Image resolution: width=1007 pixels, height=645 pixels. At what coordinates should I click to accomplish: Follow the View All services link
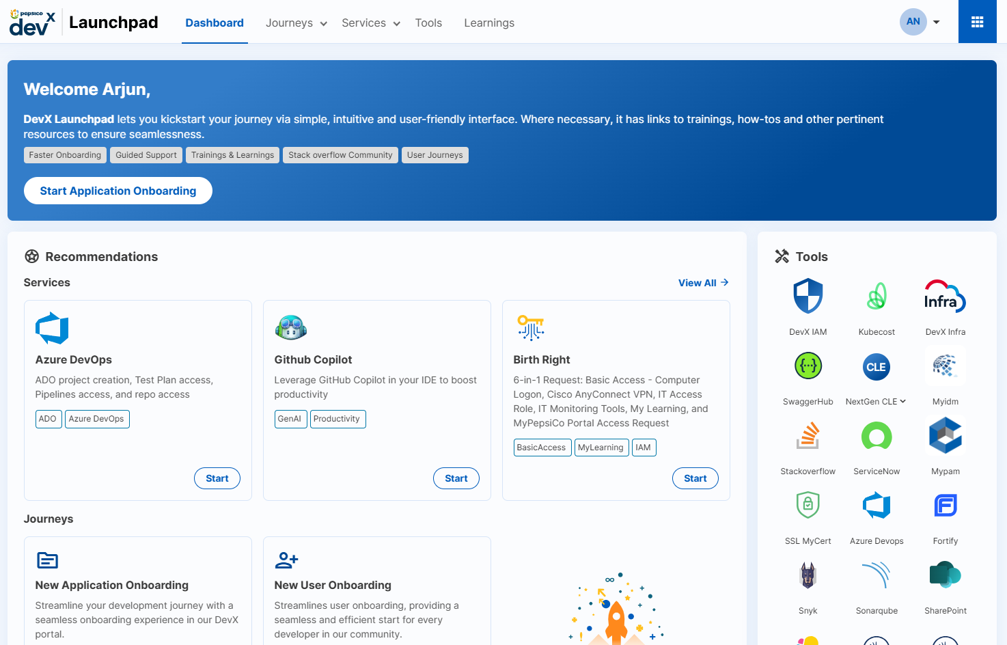(704, 283)
